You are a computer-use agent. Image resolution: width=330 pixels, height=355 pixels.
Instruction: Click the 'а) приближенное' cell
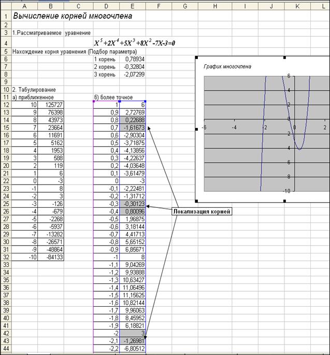coord(33,97)
